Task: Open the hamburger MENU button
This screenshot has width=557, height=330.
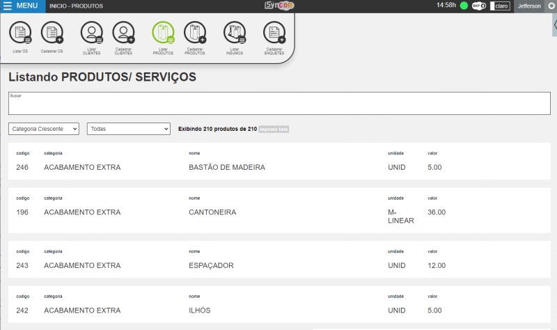Action: pos(22,6)
